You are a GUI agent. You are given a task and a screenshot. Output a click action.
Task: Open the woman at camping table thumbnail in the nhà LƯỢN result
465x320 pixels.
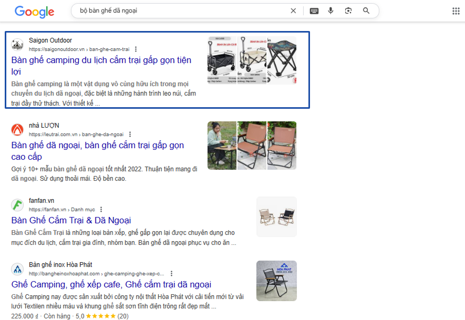[x=222, y=146]
